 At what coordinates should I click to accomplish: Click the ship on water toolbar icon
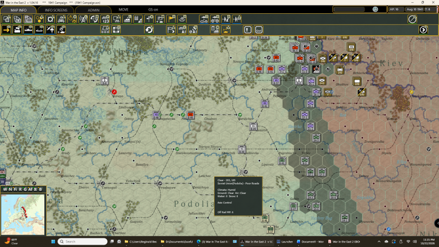click(x=127, y=19)
